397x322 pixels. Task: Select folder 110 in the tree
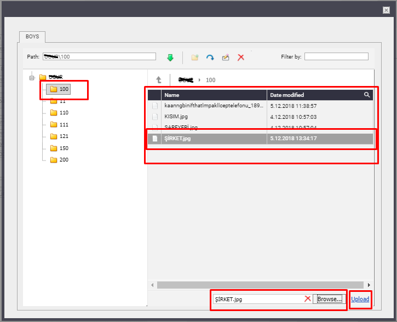(x=64, y=113)
